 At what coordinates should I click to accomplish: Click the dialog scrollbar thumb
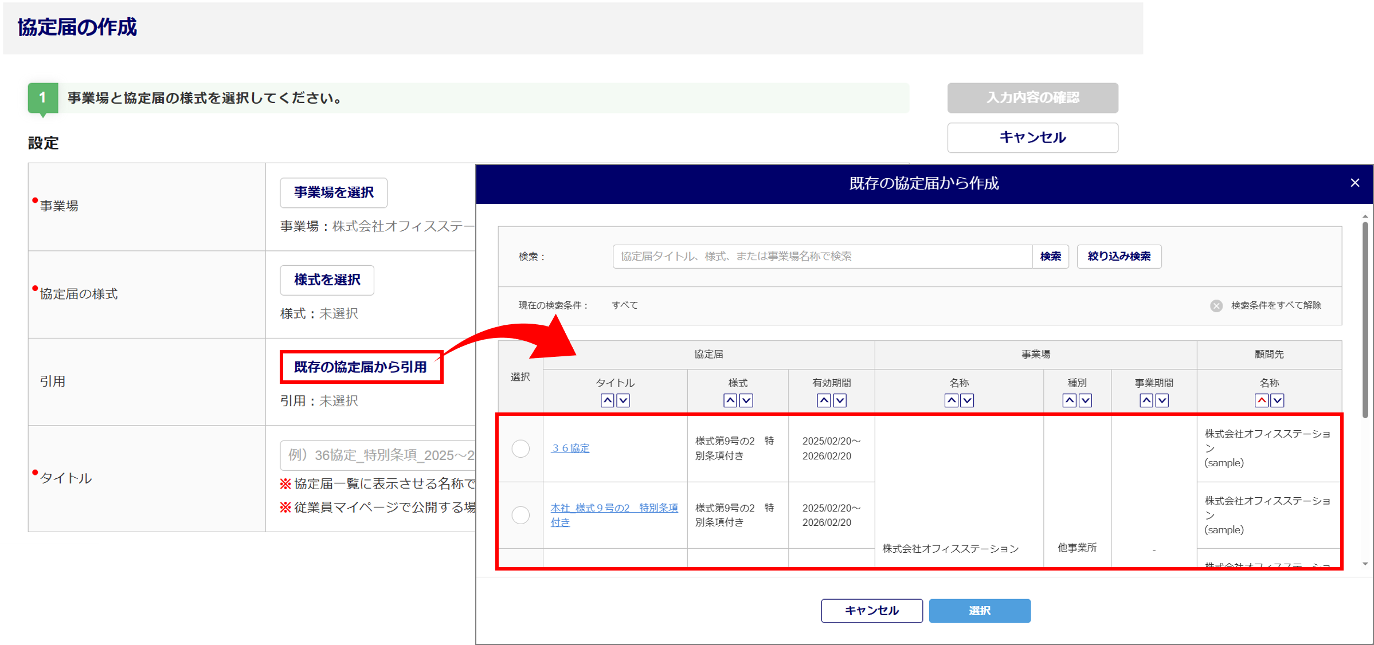coord(1365,321)
